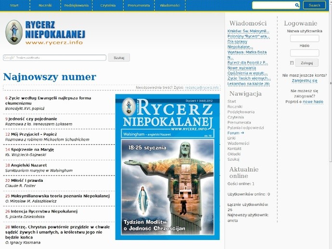Screen dimensions: 332x249
Task: Open news item Rycerz dla Polonii z P...
Action: 247,62
